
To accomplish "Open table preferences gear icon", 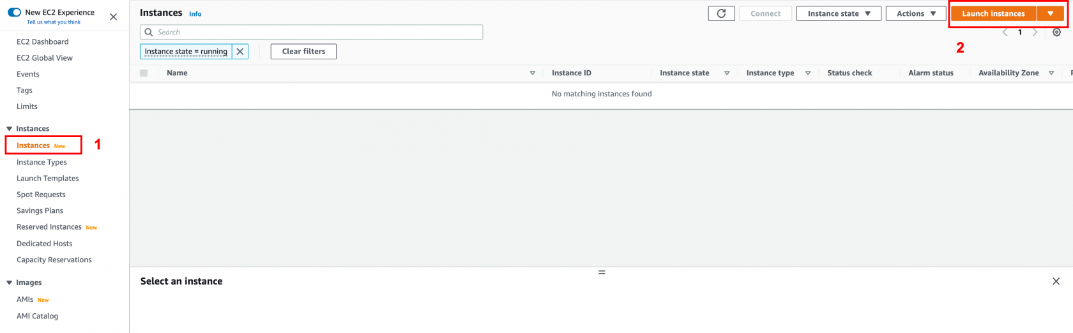I will click(1056, 33).
